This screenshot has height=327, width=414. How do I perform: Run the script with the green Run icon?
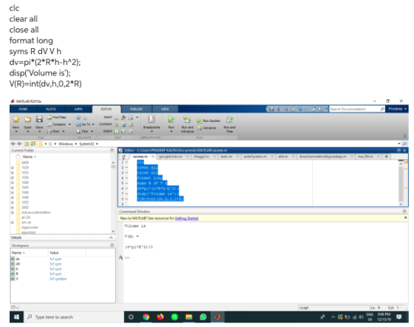(171, 119)
